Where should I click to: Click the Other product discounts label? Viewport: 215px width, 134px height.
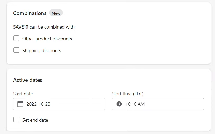47,39
